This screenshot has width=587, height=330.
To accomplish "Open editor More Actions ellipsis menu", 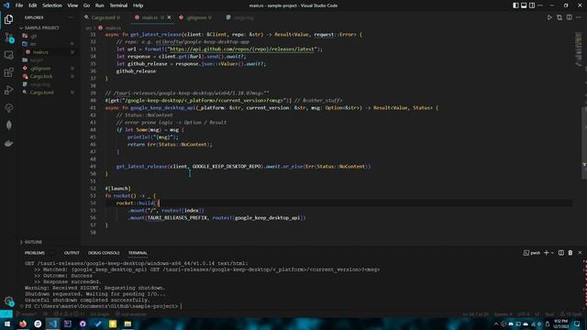I will 579,17.
